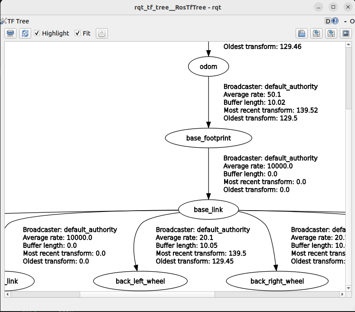
Task: Save the graph as an image
Action: tap(345, 33)
